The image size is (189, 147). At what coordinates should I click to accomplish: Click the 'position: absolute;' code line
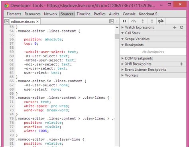coord(43,40)
